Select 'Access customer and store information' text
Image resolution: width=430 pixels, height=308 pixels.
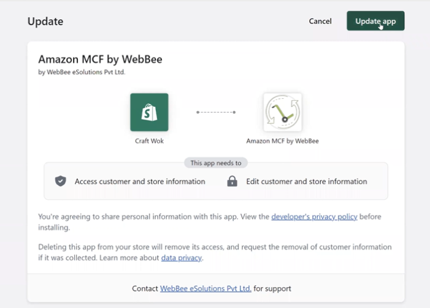[x=140, y=182]
